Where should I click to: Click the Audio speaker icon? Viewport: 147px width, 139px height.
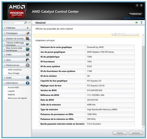(x=28, y=78)
